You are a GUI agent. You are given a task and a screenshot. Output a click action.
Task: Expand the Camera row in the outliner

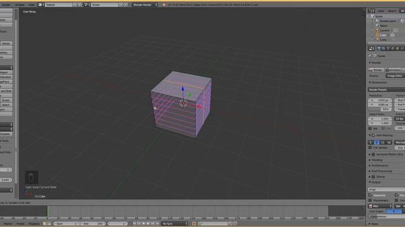coord(373,30)
